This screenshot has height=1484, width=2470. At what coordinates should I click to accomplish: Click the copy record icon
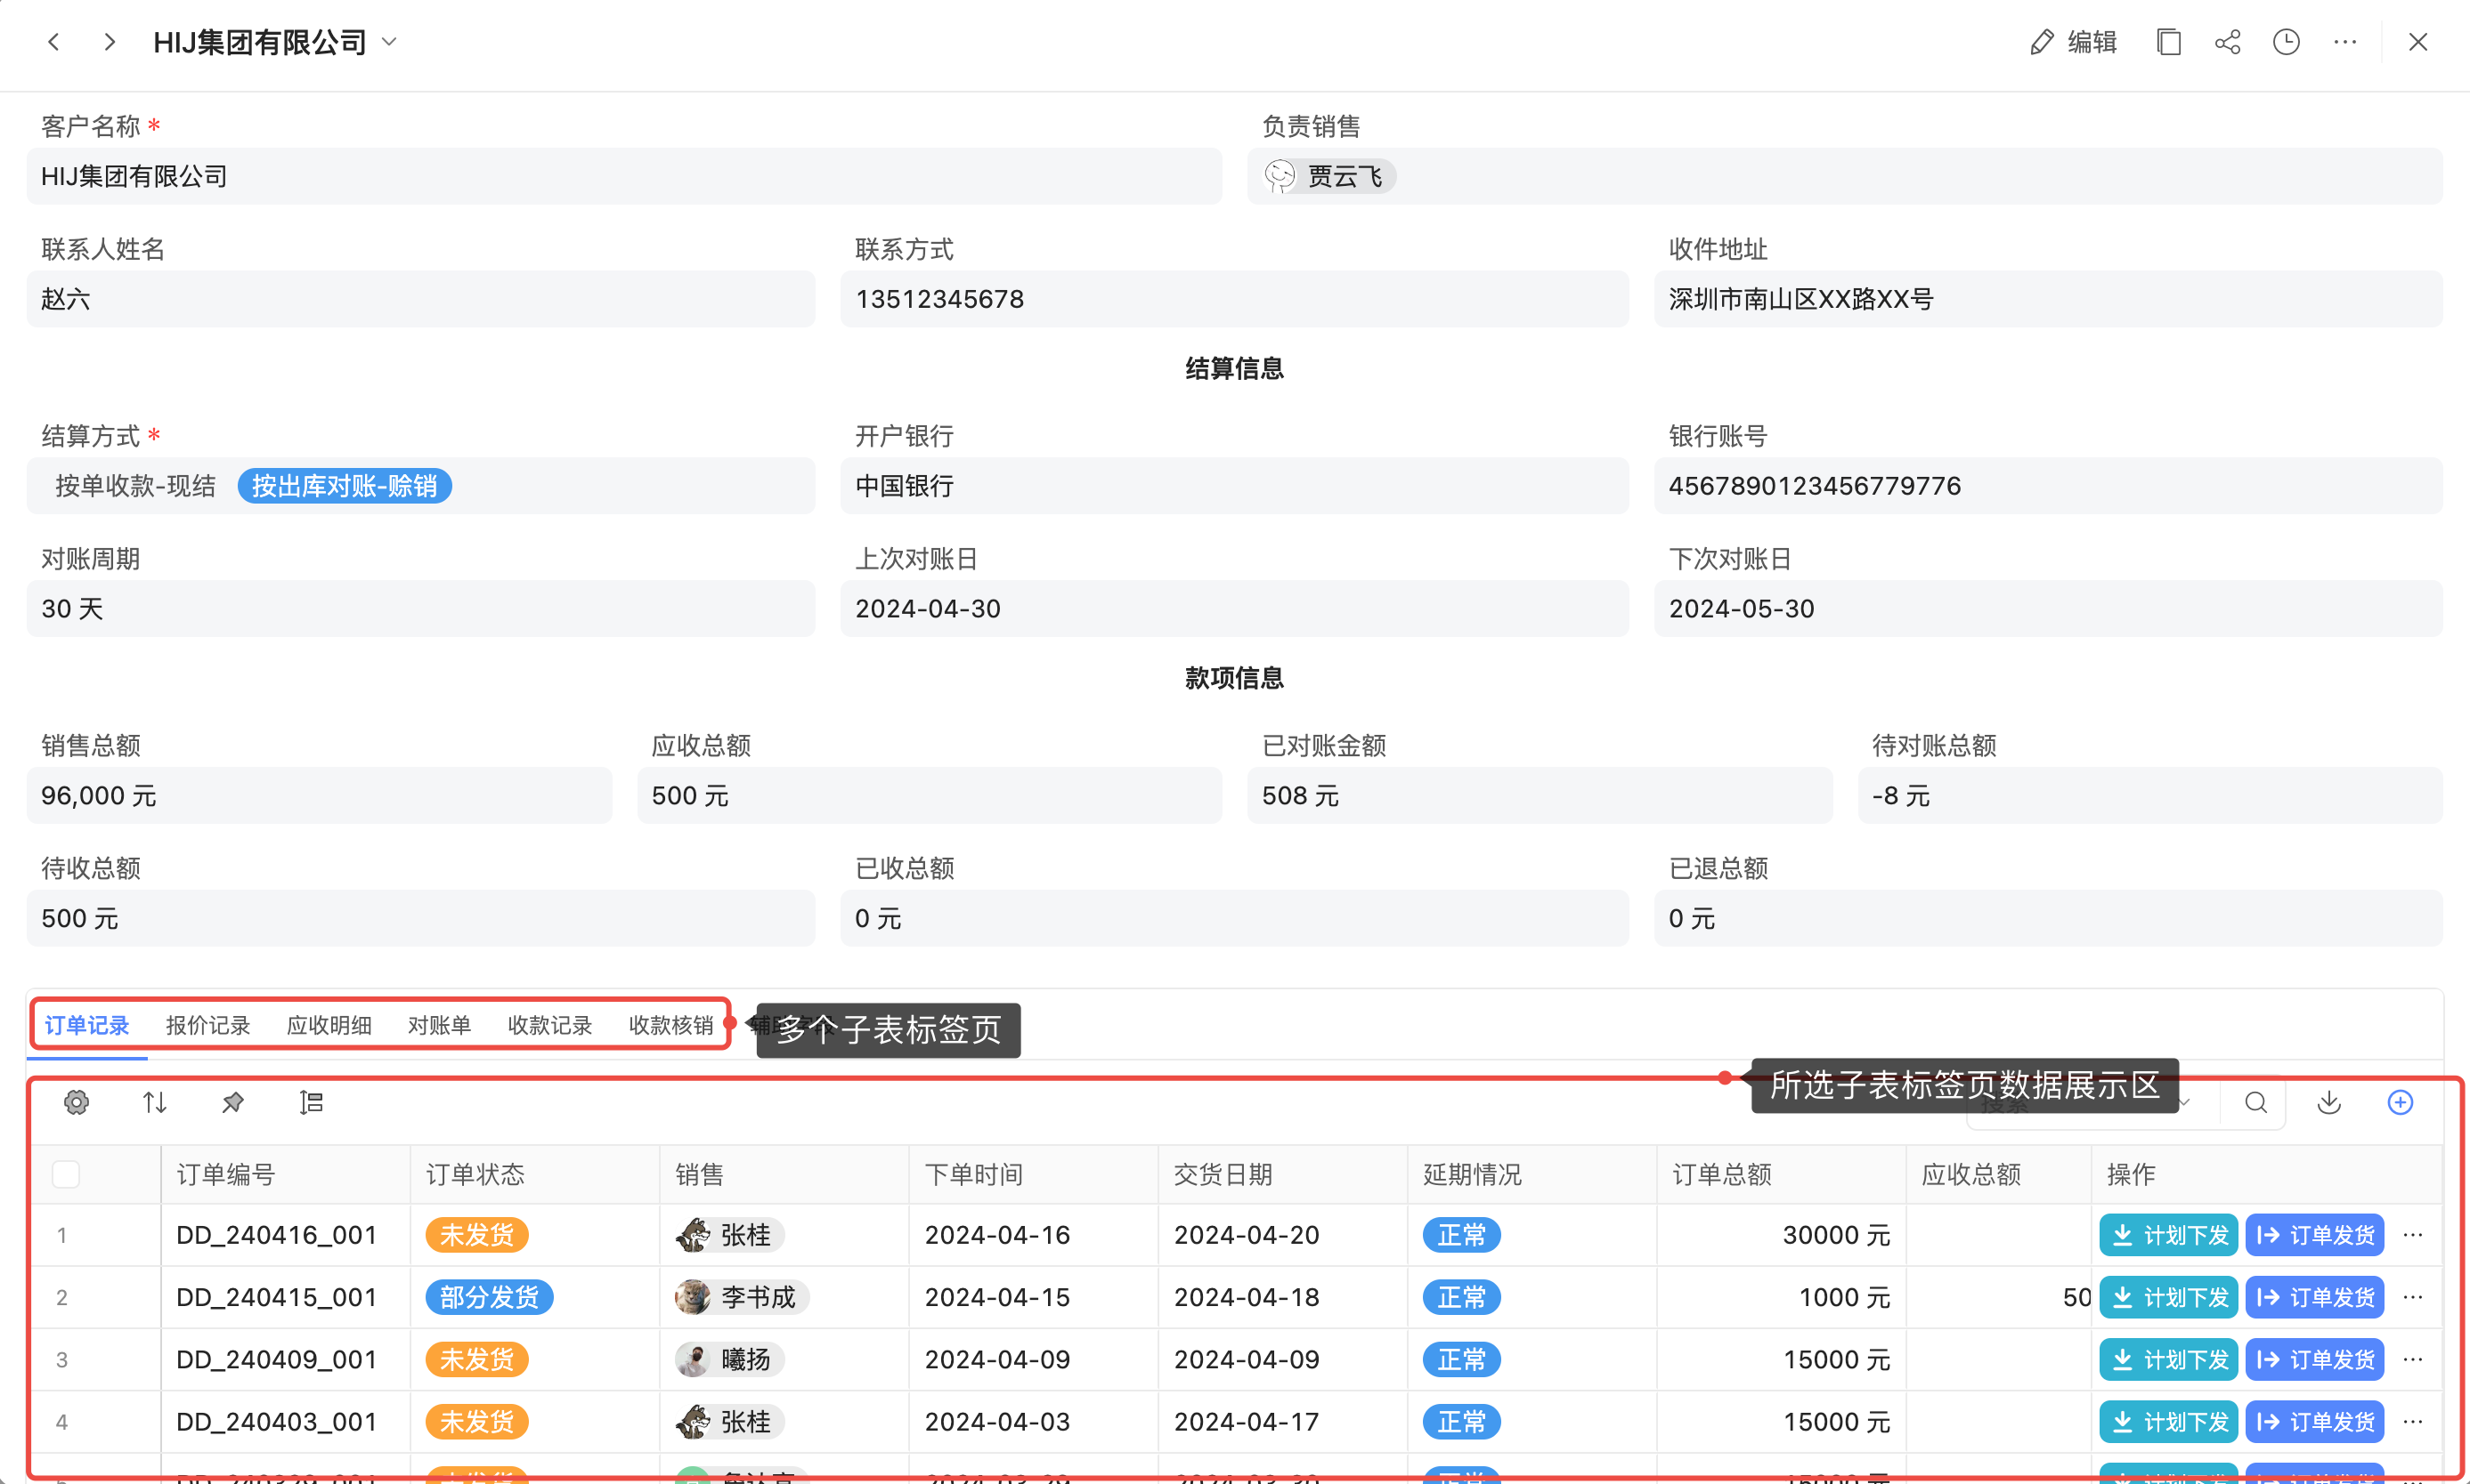[x=2169, y=42]
